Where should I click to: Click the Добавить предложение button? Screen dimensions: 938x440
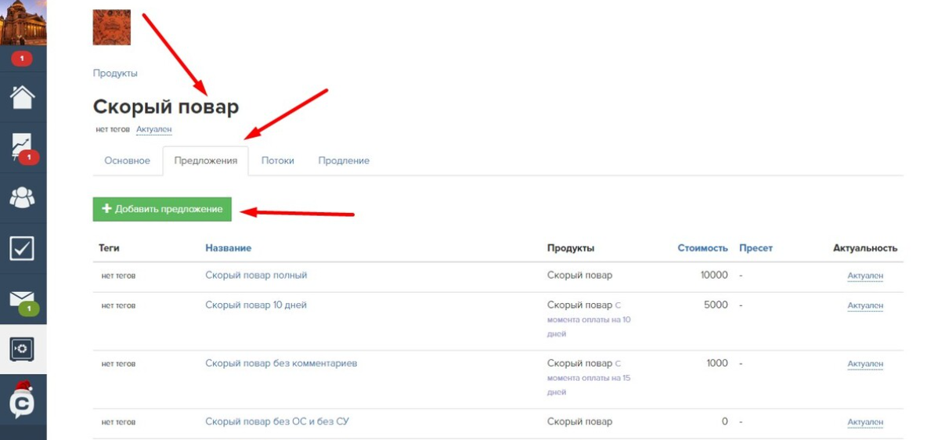point(162,209)
